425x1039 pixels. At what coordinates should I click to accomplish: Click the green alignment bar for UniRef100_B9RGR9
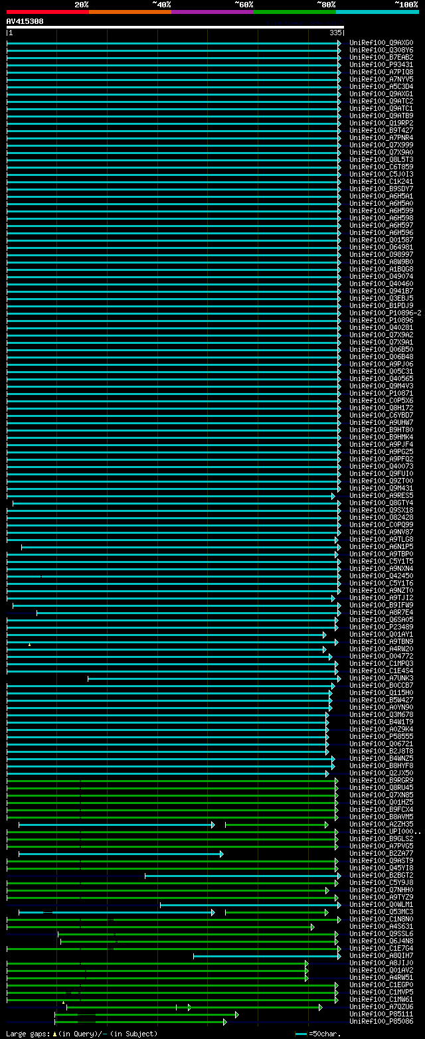(x=173, y=781)
